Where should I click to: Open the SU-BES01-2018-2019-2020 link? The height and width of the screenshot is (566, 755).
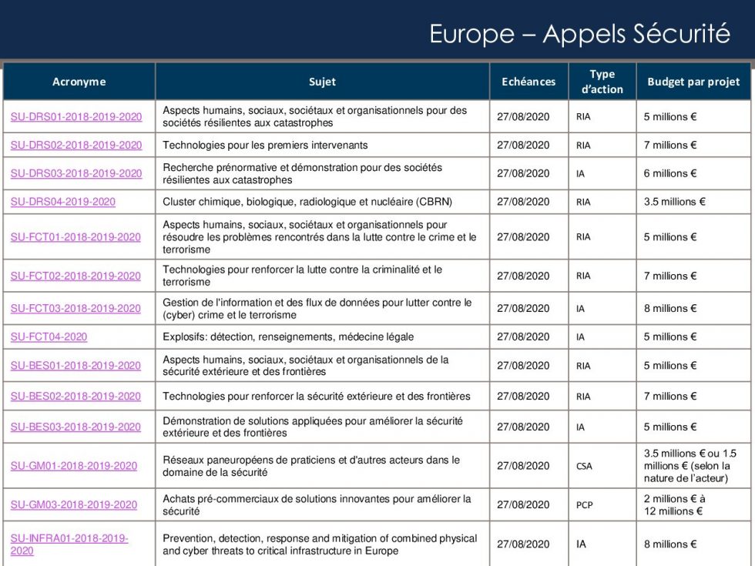pyautogui.click(x=75, y=366)
